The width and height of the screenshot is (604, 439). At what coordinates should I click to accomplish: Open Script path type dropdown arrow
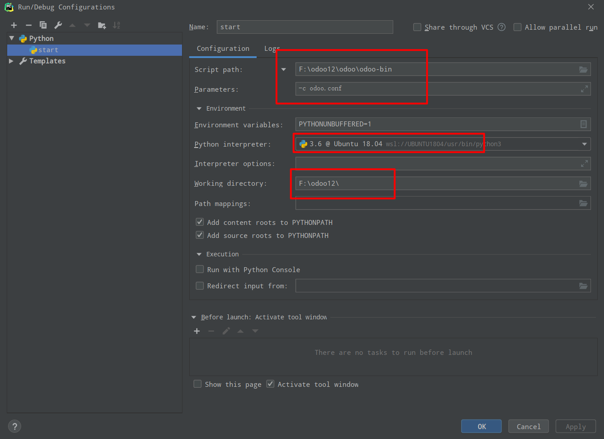(284, 69)
